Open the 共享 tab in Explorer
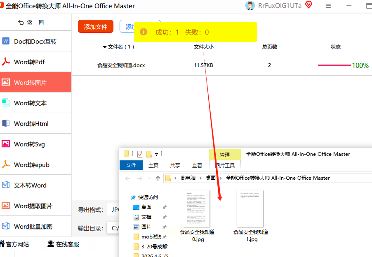 [175, 165]
